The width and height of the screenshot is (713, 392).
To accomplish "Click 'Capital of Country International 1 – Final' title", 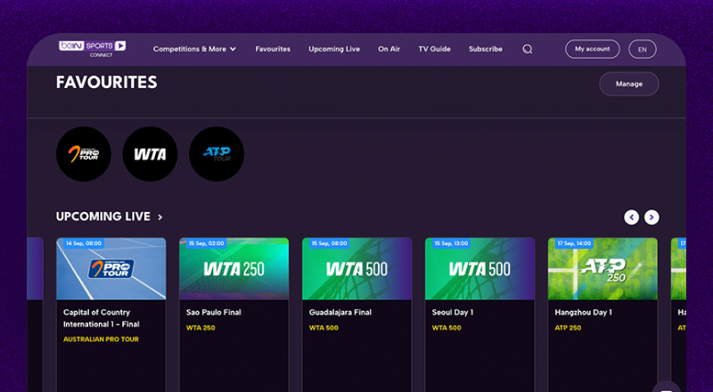I will [102, 318].
